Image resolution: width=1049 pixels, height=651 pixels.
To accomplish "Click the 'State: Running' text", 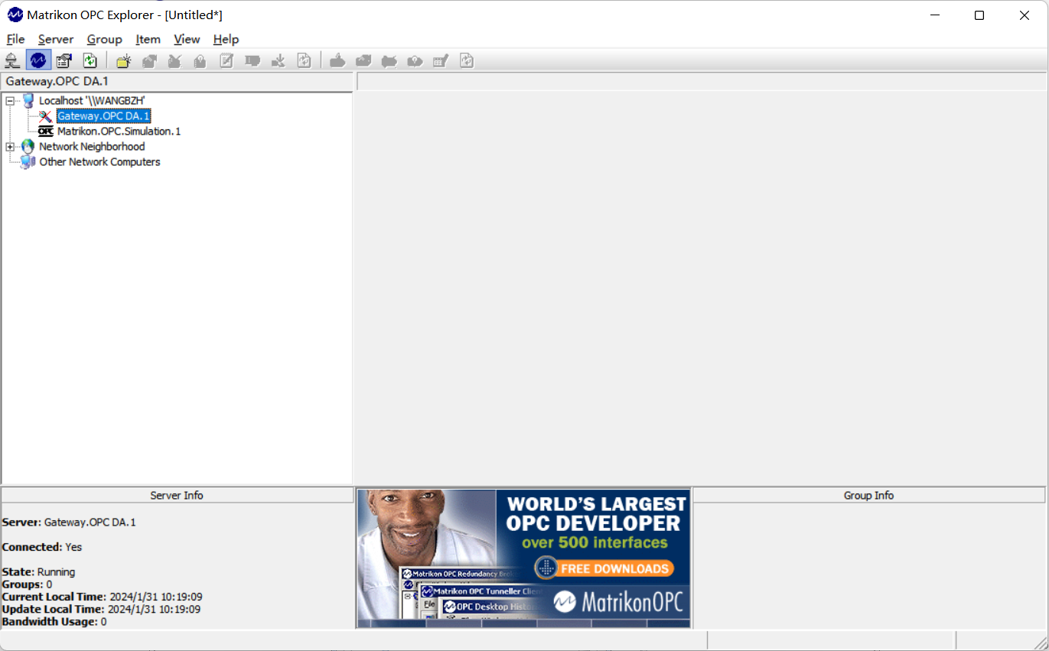I will pyautogui.click(x=38, y=571).
